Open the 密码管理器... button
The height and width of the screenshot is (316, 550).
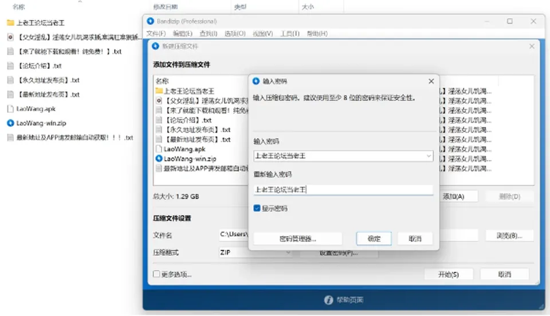click(297, 239)
